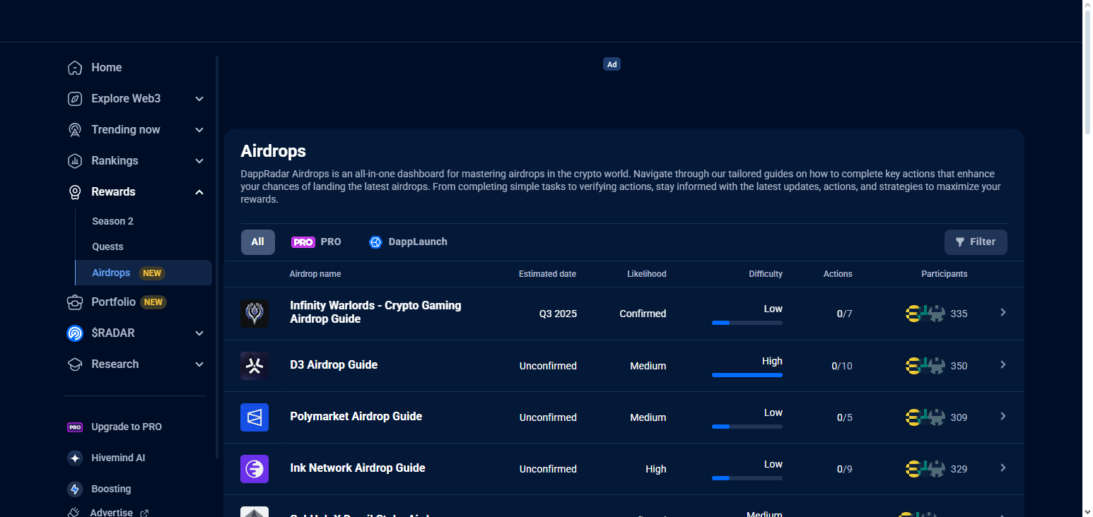Image resolution: width=1093 pixels, height=517 pixels.
Task: Collapse the Rewards section
Action: [x=199, y=191]
